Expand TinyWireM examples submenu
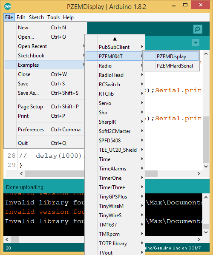 [x=115, y=206]
